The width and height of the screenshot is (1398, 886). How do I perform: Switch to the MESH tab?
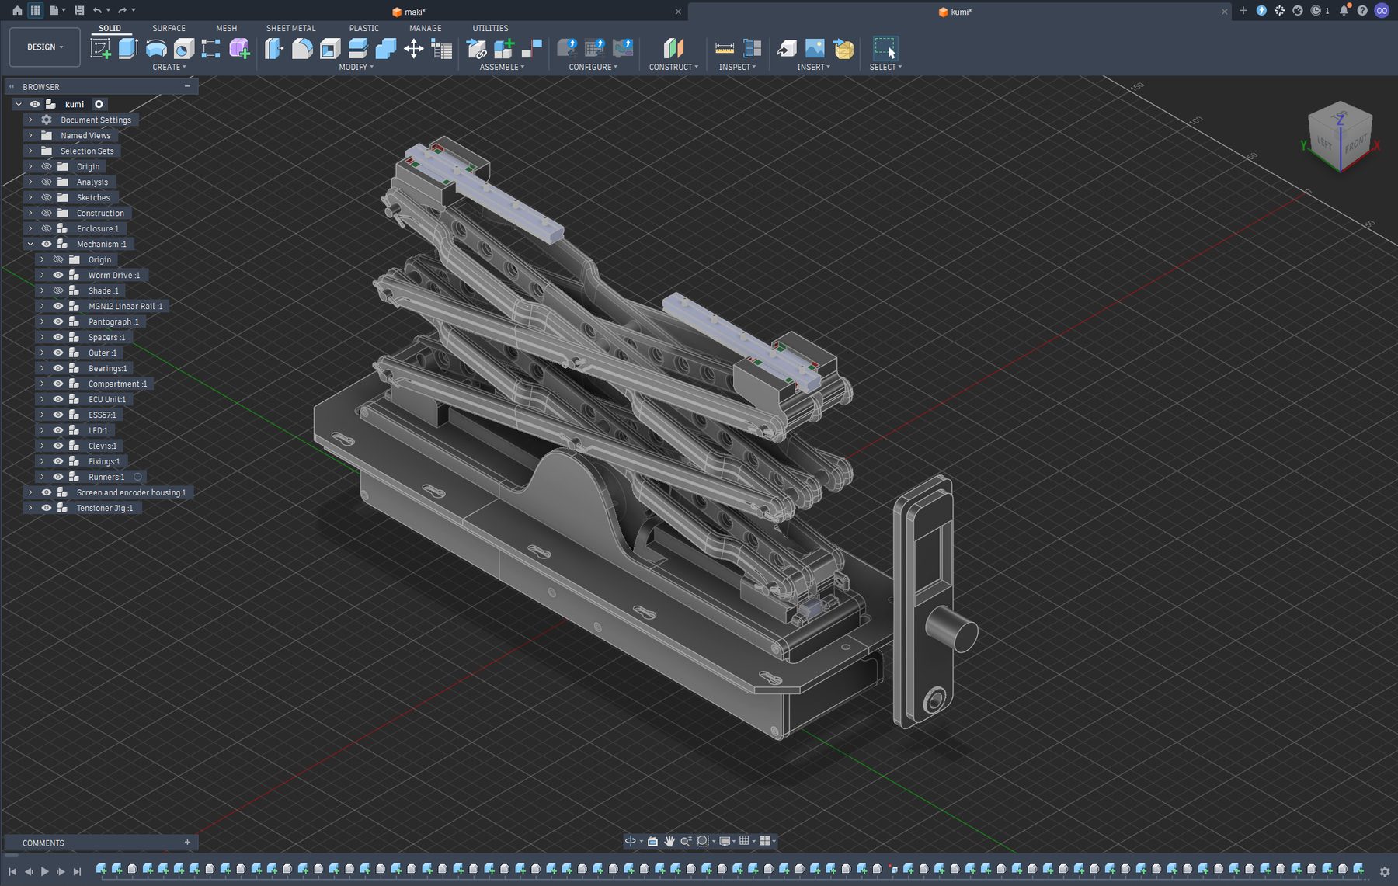coord(226,28)
